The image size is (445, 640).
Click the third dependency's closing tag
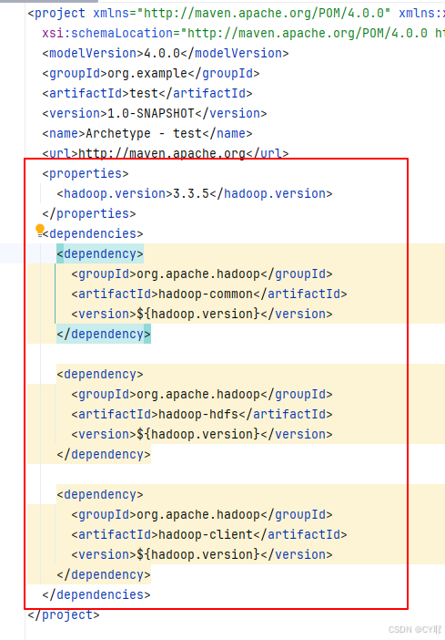[104, 574]
